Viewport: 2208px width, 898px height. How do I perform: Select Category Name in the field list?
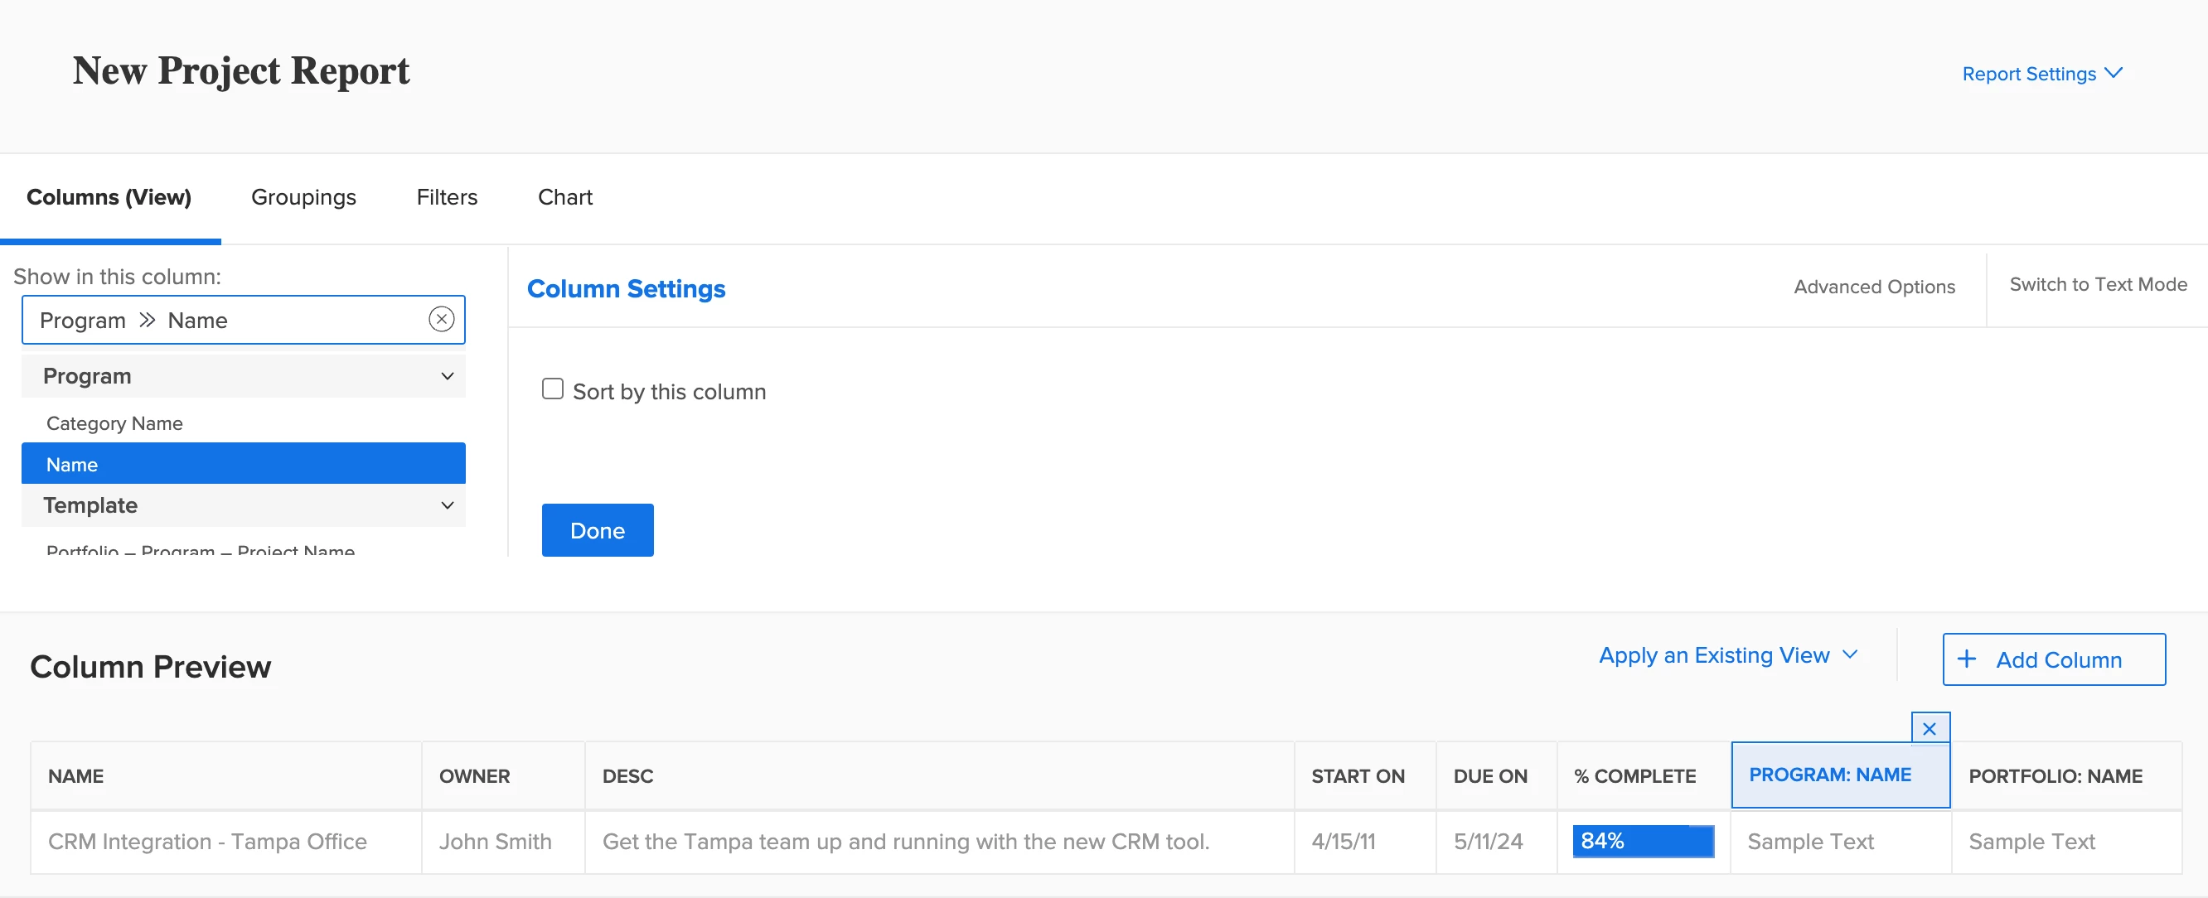pyautogui.click(x=114, y=423)
